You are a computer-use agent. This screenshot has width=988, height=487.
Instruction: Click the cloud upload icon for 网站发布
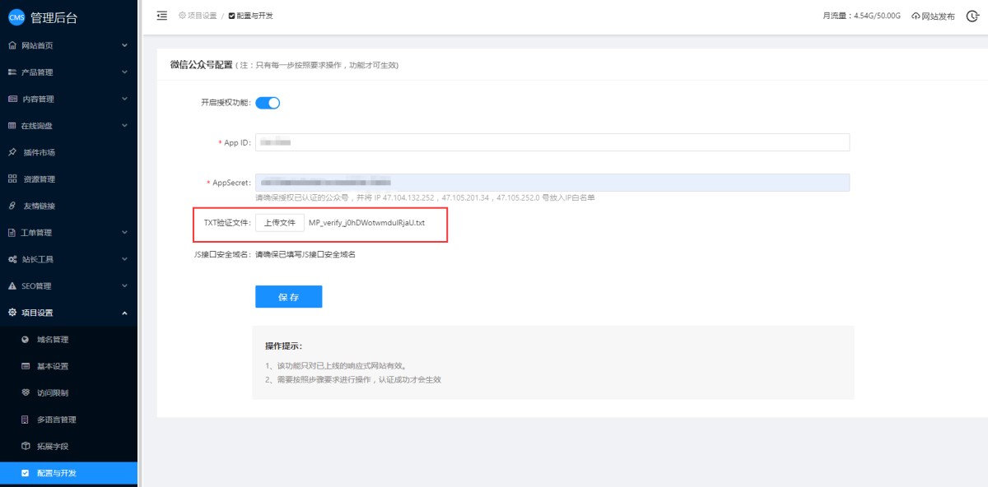(916, 16)
